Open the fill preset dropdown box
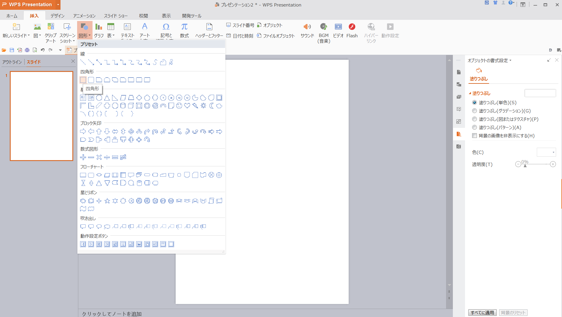This screenshot has height=317, width=562. 540,93
